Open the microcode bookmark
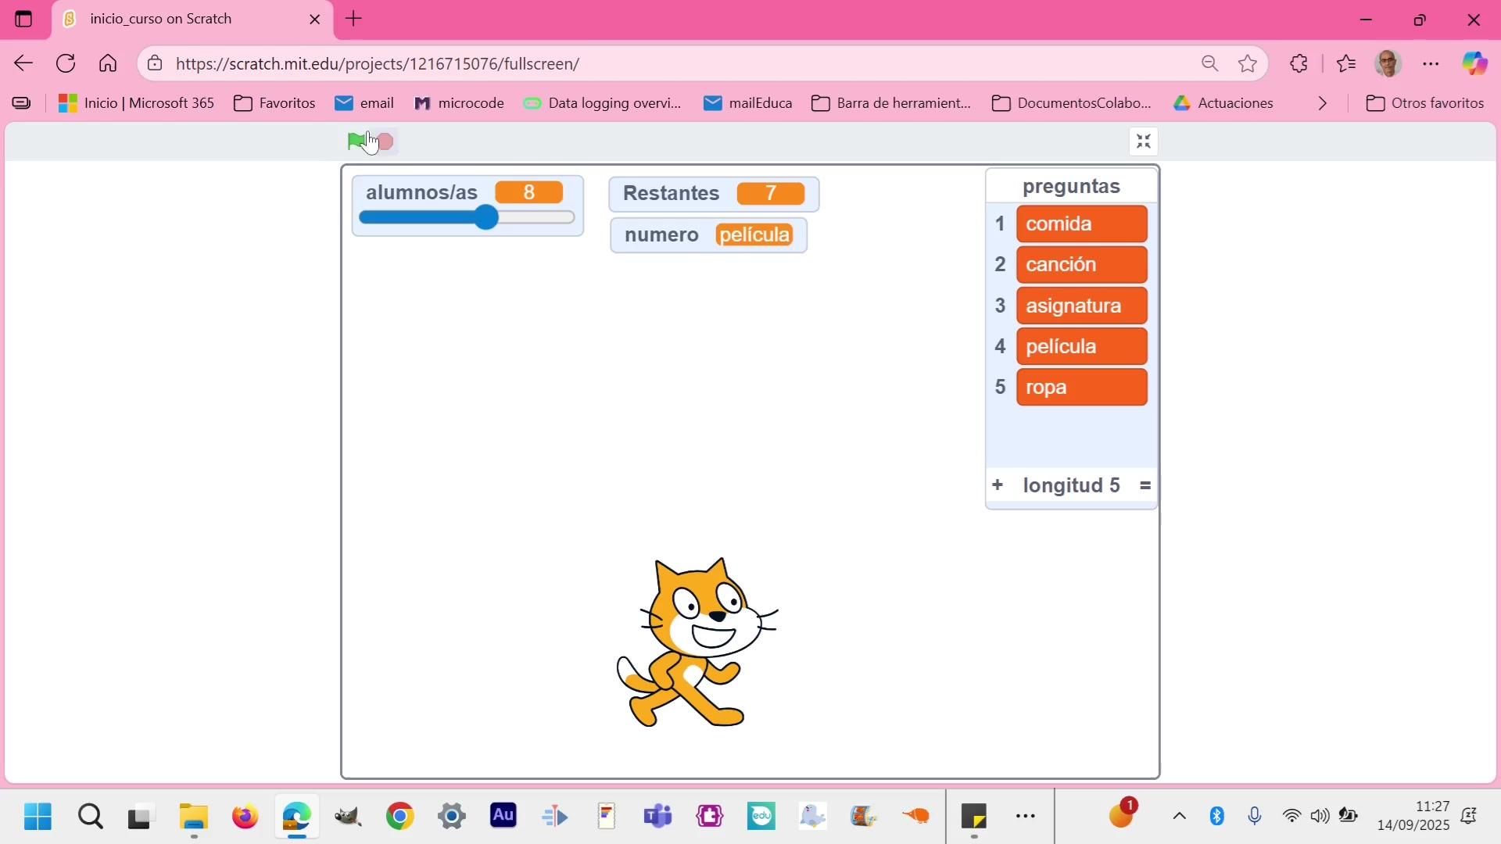The width and height of the screenshot is (1501, 844). pyautogui.click(x=459, y=103)
